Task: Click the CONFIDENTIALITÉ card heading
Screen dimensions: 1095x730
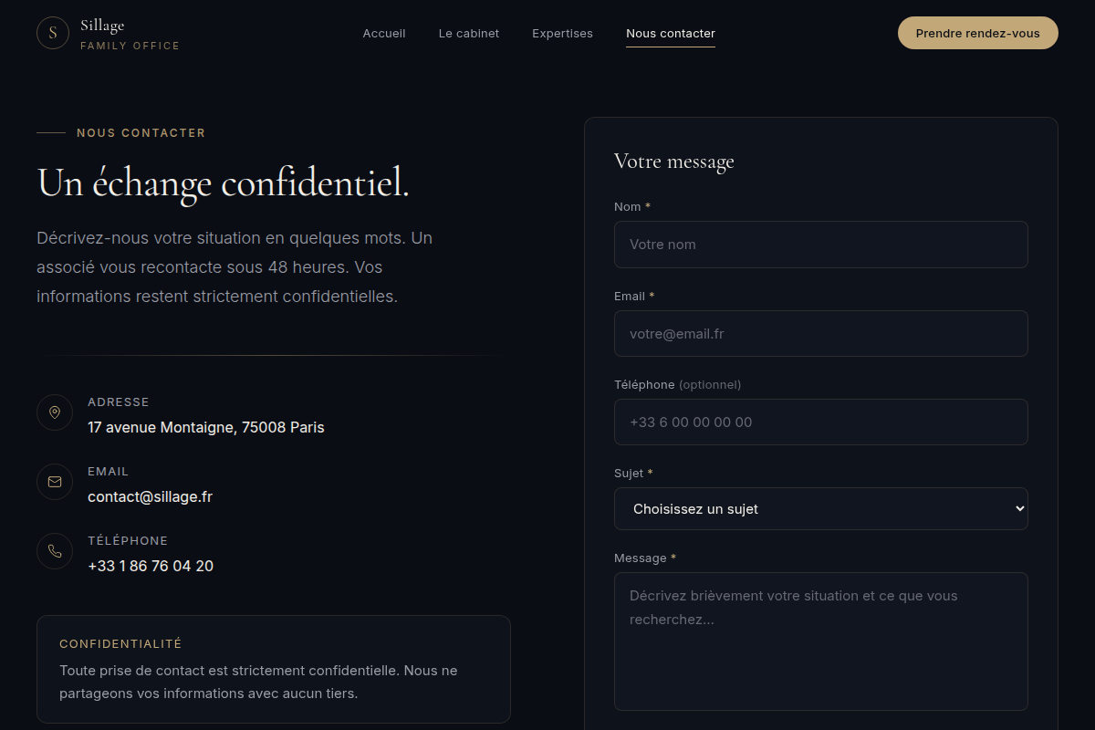Action: [x=120, y=644]
